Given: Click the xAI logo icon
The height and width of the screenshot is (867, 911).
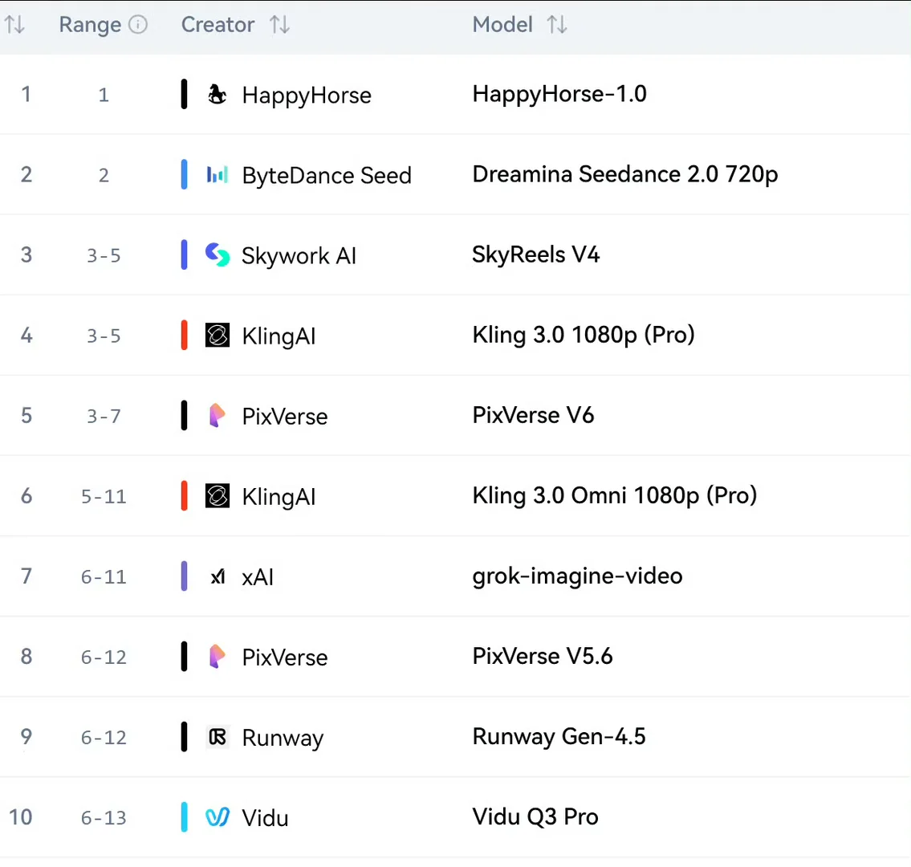Looking at the screenshot, I should click(218, 576).
